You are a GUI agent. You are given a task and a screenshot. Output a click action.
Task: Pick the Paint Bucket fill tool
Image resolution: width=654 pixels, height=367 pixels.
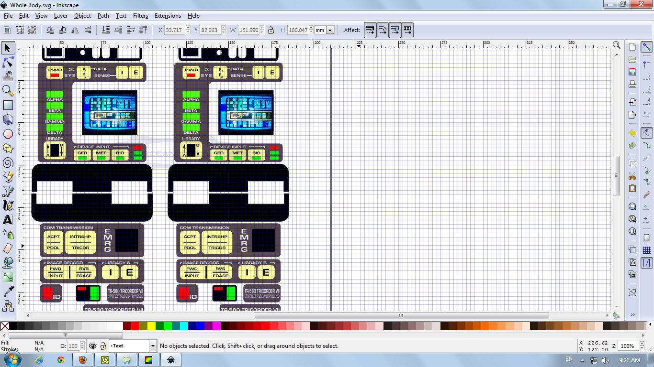point(8,263)
